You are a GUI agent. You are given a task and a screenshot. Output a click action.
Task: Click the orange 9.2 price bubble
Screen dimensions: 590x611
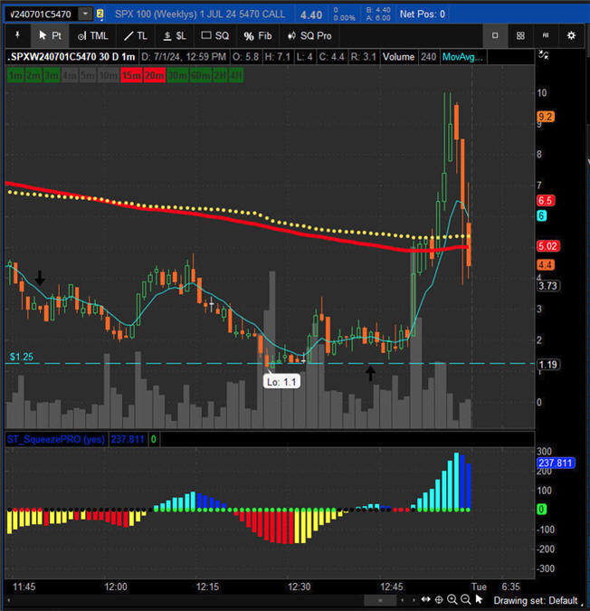[546, 117]
